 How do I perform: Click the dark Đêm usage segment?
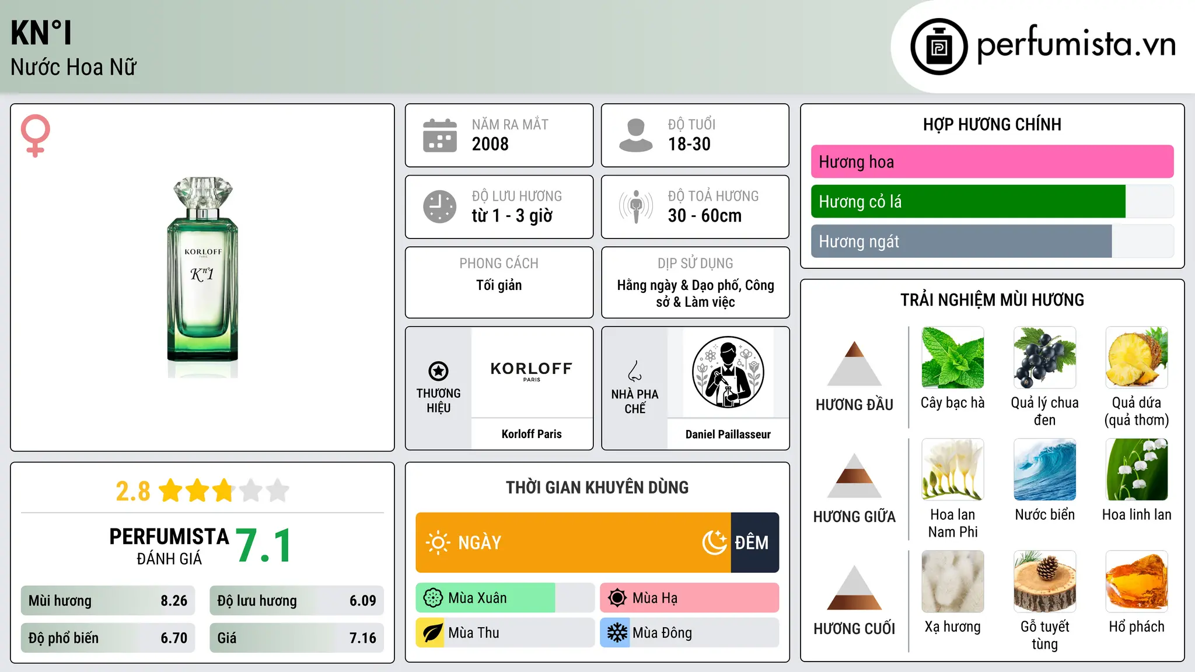755,542
